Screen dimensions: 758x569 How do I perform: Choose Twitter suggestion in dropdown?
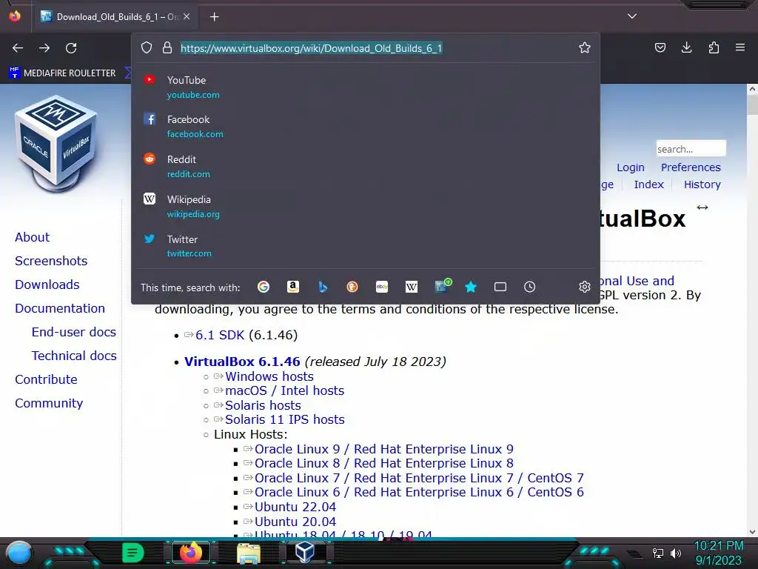pos(366,246)
